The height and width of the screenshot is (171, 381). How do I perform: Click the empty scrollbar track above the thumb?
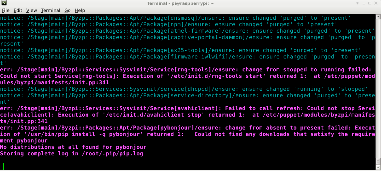(378, 88)
